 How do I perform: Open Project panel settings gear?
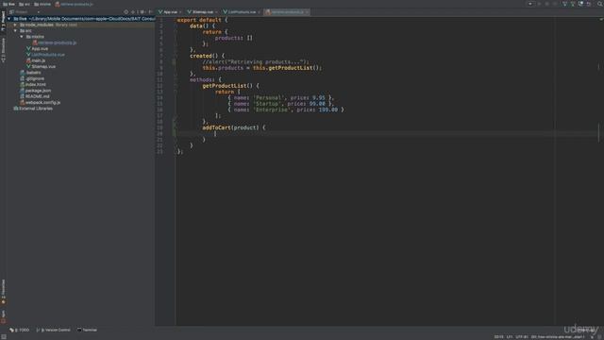coord(143,12)
